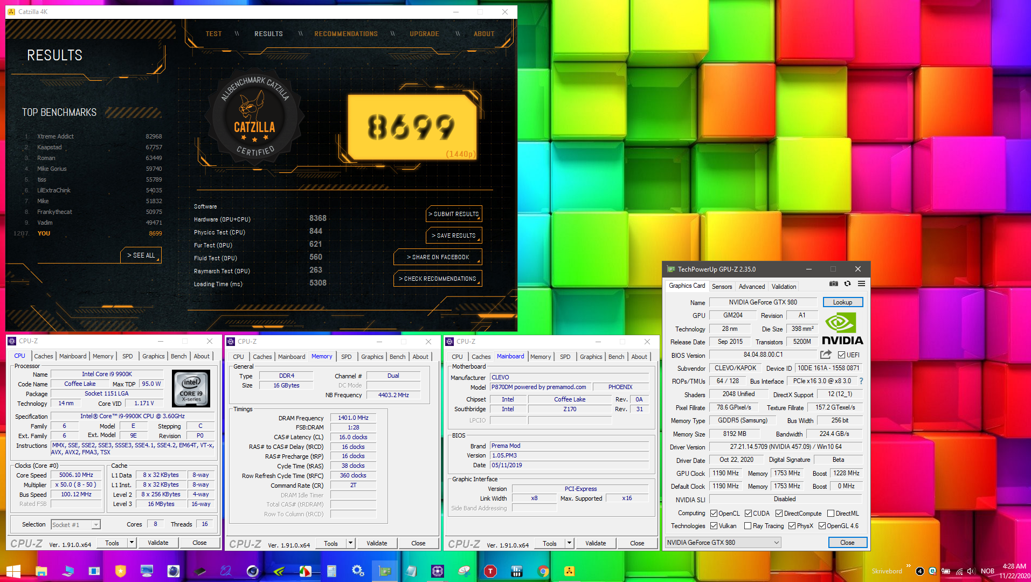The width and height of the screenshot is (1031, 582).
Task: Export the BIOS with the share arrow icon
Action: click(x=826, y=355)
